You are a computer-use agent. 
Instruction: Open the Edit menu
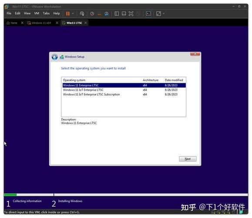pyautogui.click(x=18, y=14)
